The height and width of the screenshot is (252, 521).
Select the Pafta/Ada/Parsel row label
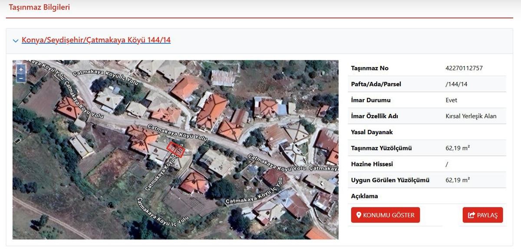click(x=376, y=84)
